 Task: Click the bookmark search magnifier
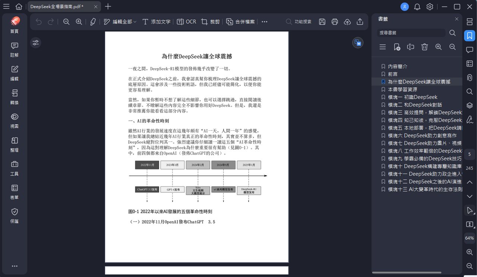click(x=452, y=33)
